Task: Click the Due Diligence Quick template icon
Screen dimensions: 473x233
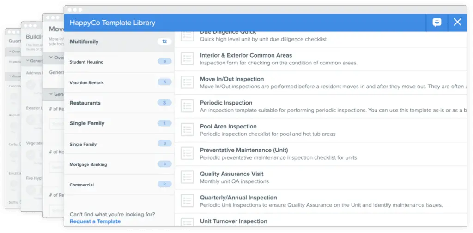Action: pos(188,36)
